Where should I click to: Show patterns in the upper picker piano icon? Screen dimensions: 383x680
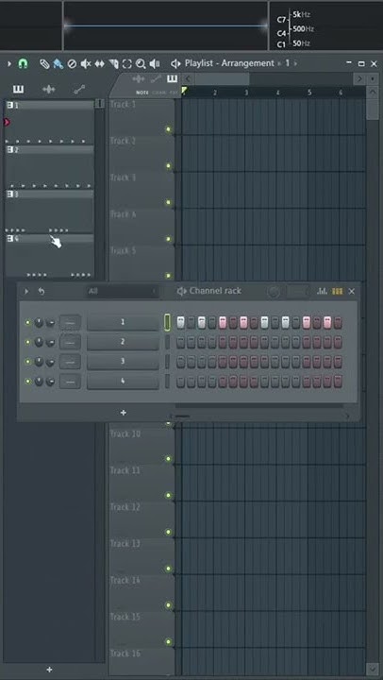coord(172,78)
